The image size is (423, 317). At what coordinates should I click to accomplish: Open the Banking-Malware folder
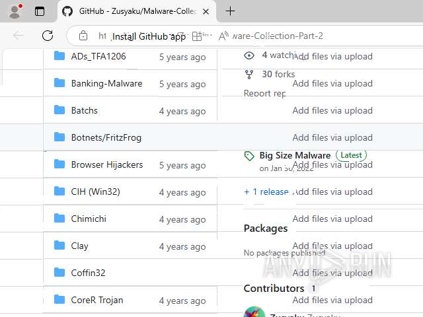pyautogui.click(x=107, y=83)
